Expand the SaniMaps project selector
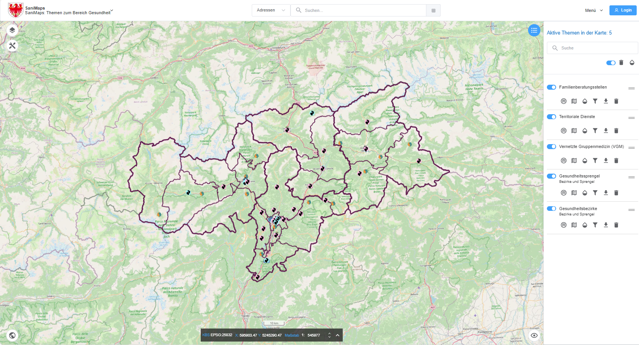The height and width of the screenshot is (345, 639). [112, 10]
